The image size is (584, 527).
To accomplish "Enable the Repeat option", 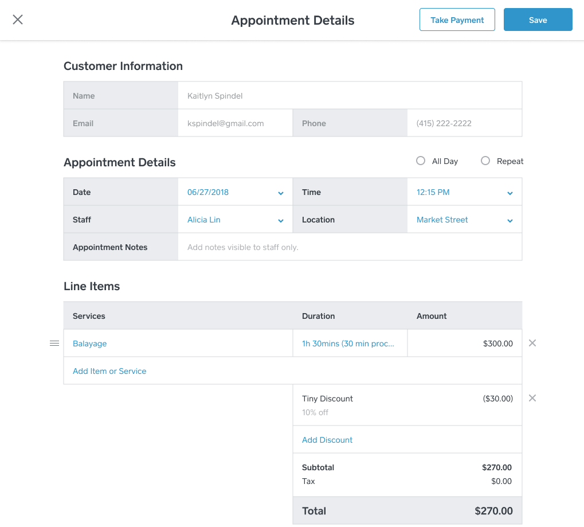I will [485, 161].
